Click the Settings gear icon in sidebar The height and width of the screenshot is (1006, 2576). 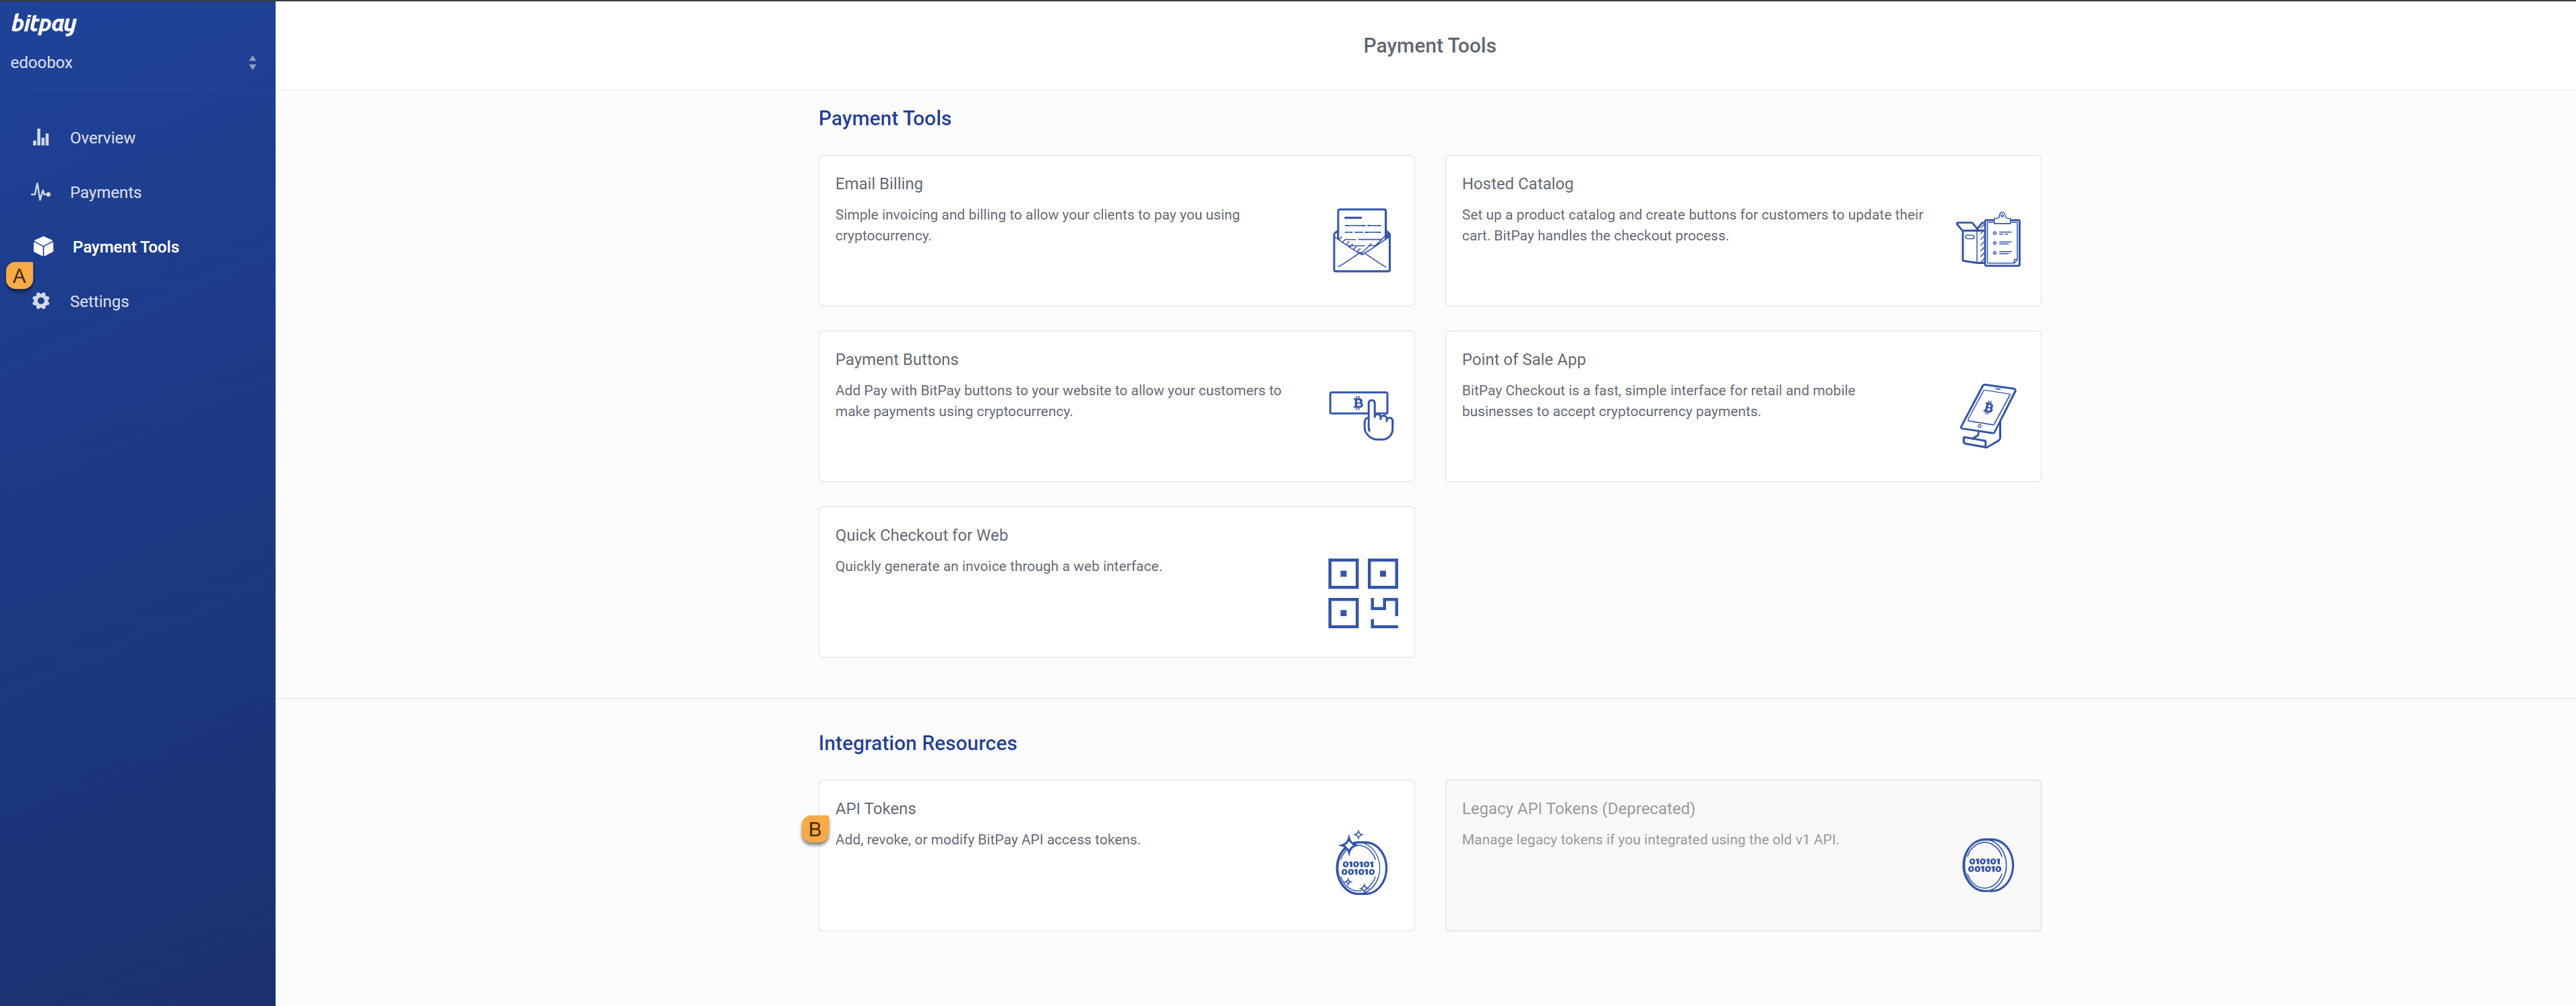click(41, 301)
